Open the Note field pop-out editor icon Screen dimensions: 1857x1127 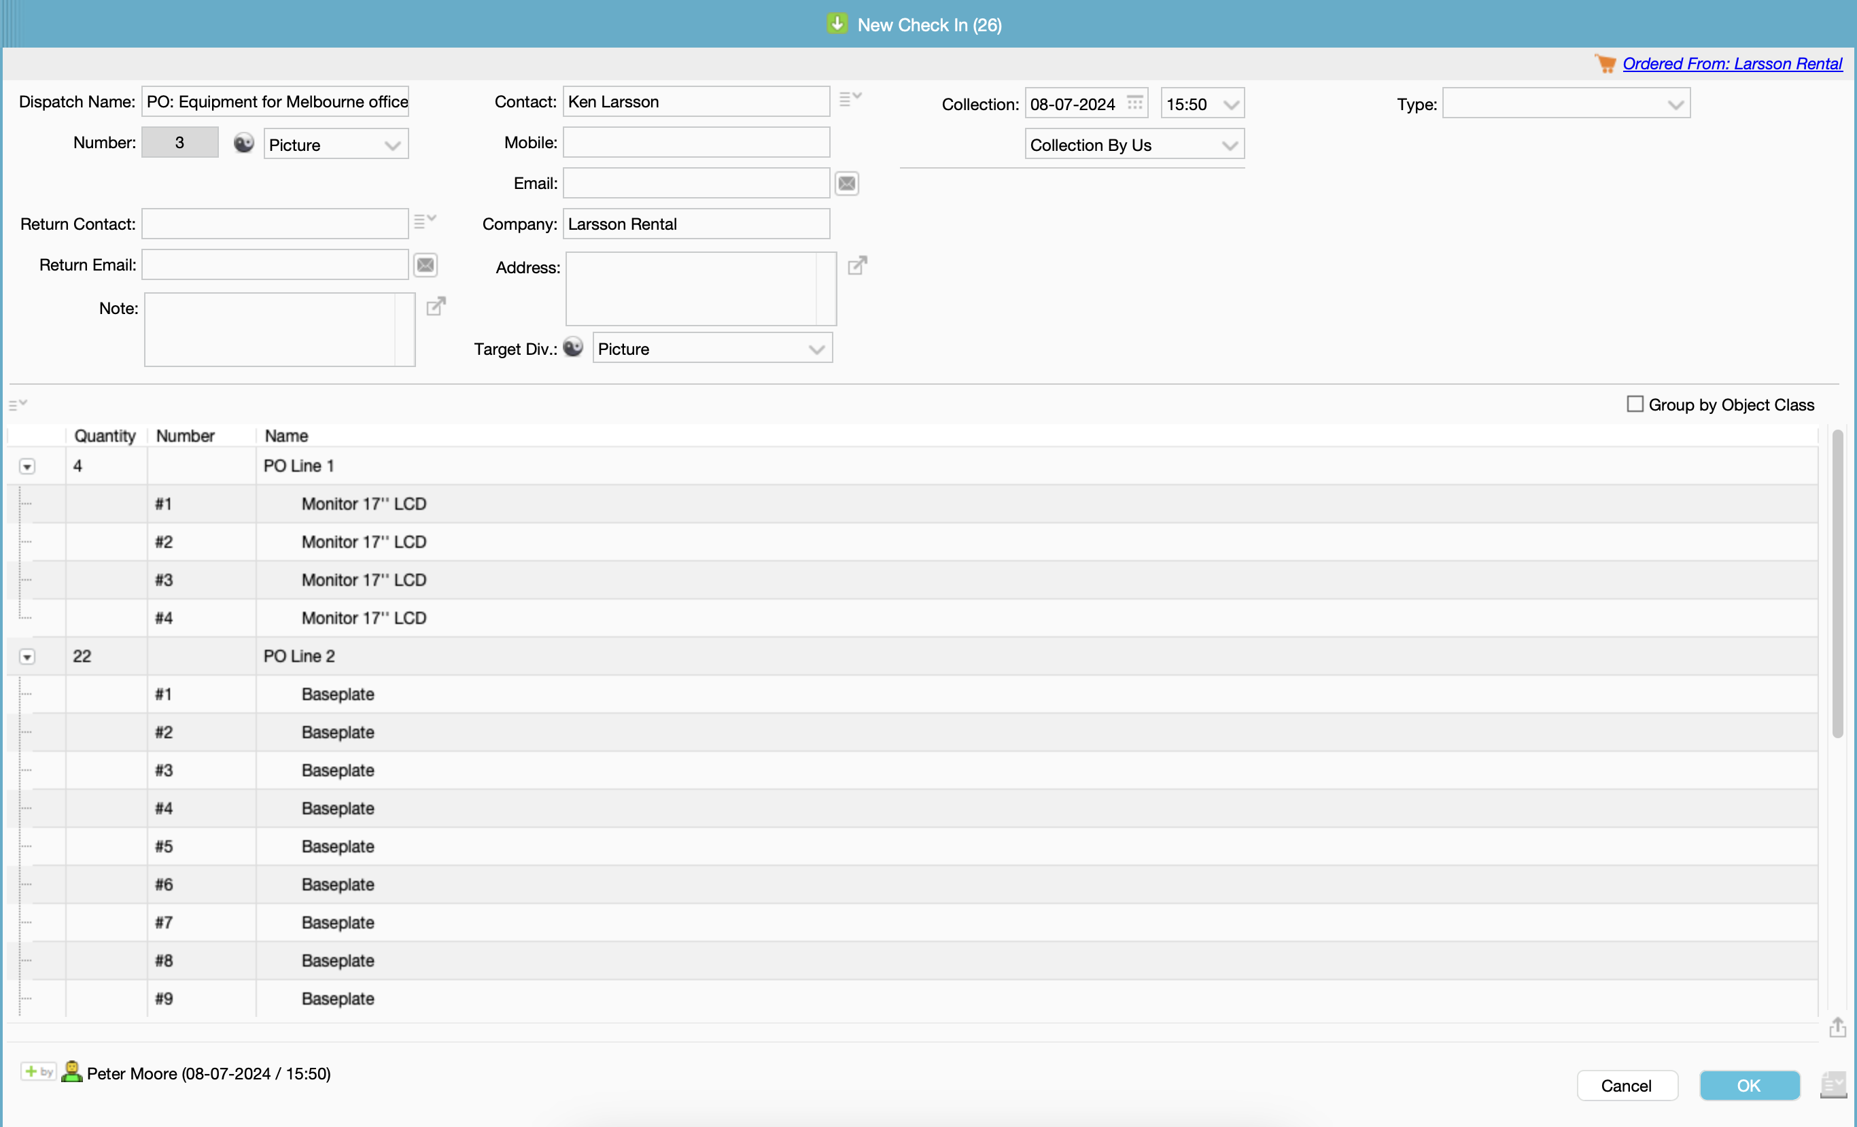tap(436, 306)
